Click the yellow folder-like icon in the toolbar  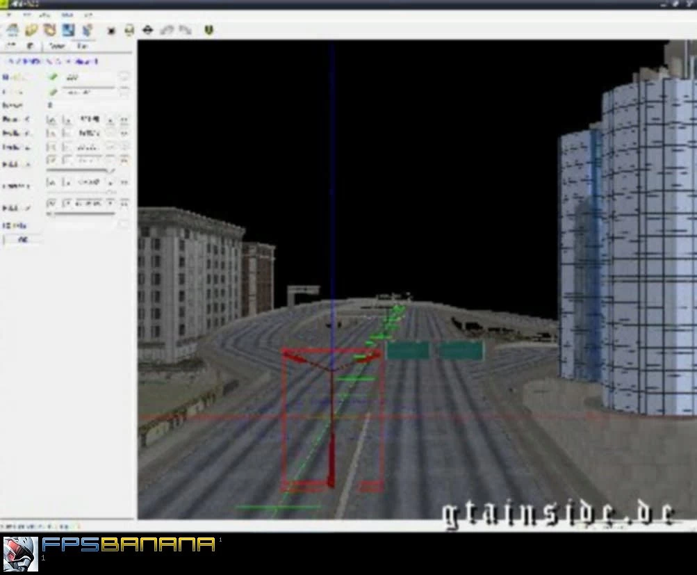(31, 30)
